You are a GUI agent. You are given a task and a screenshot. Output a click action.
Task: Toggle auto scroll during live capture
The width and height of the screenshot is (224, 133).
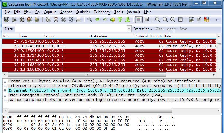pos(147,20)
